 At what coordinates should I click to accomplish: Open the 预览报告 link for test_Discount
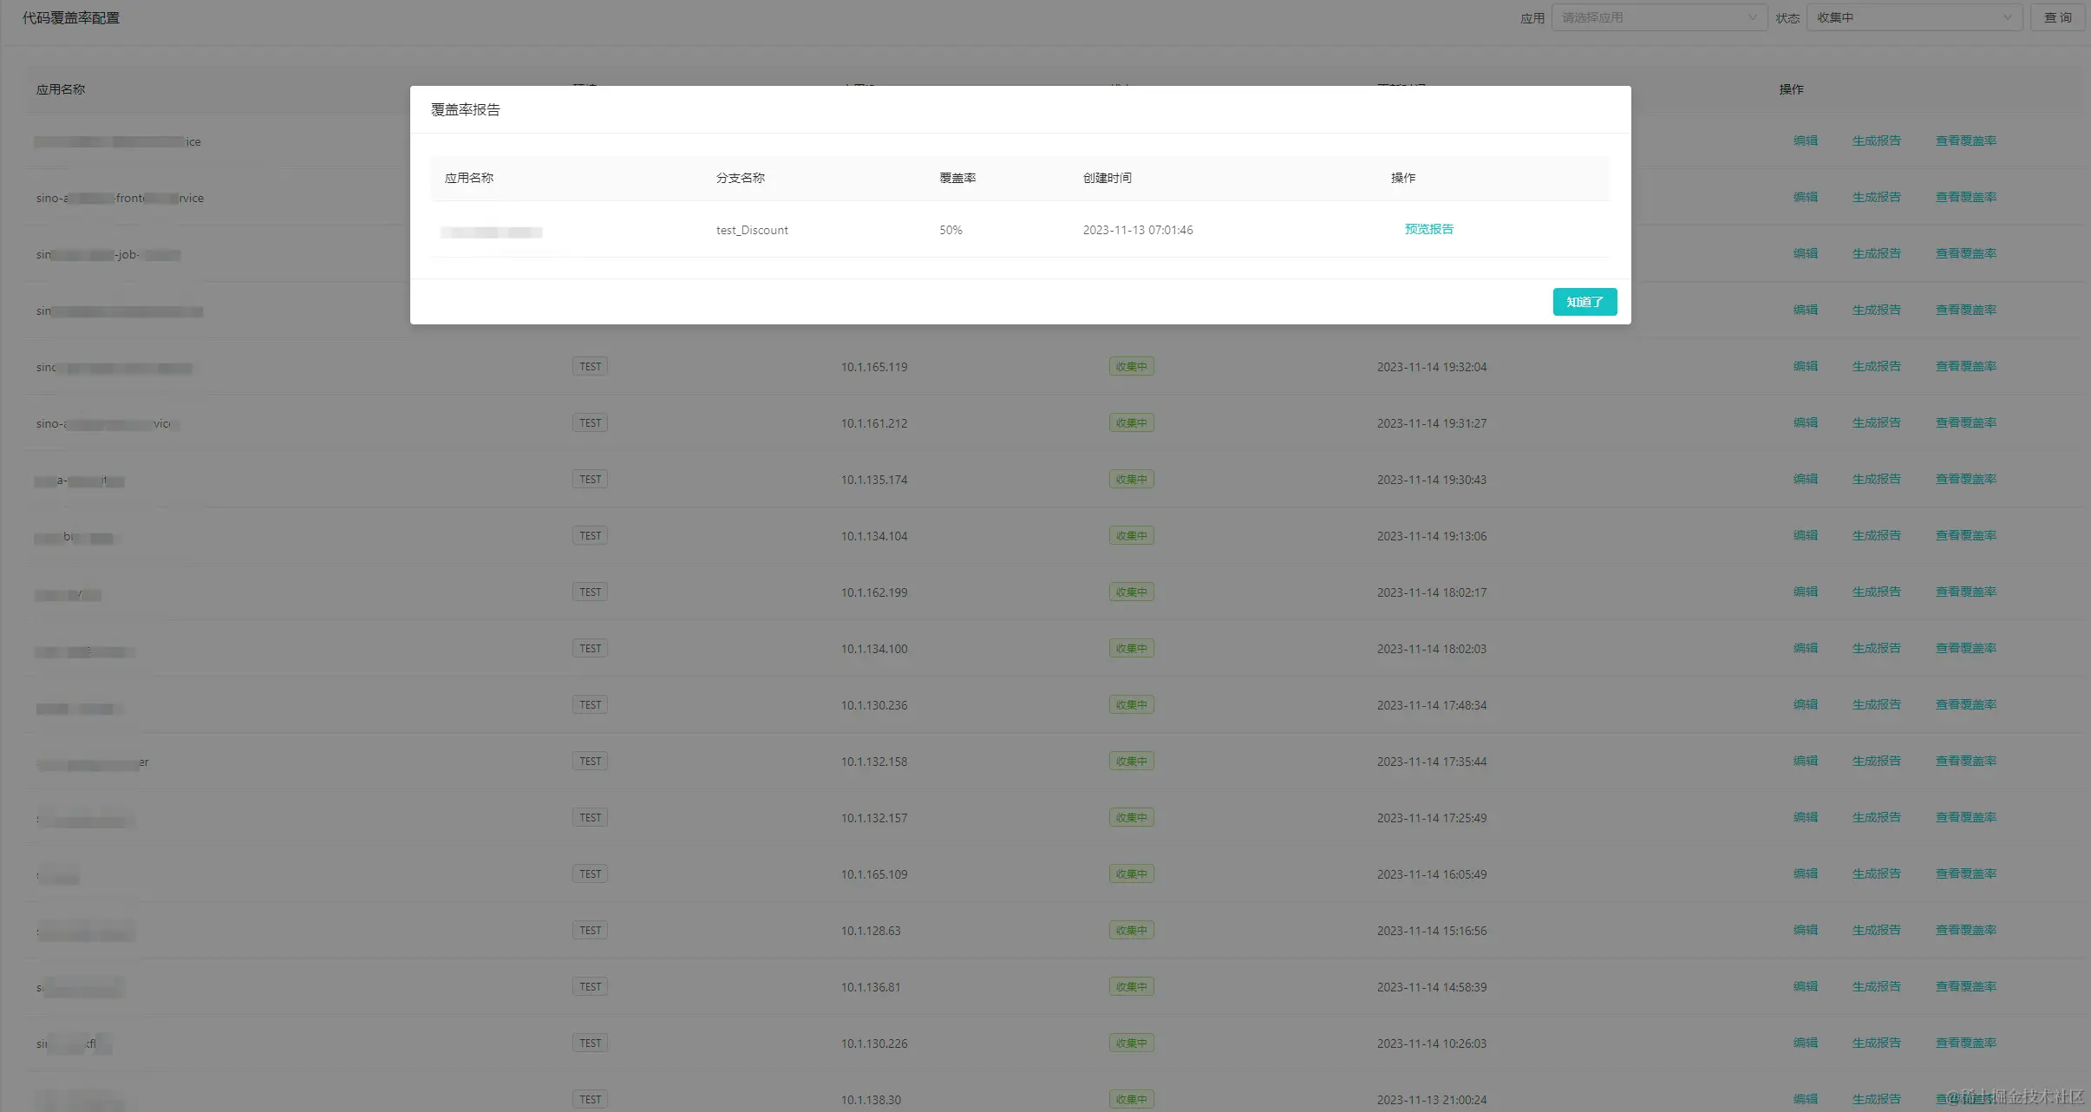[1428, 229]
